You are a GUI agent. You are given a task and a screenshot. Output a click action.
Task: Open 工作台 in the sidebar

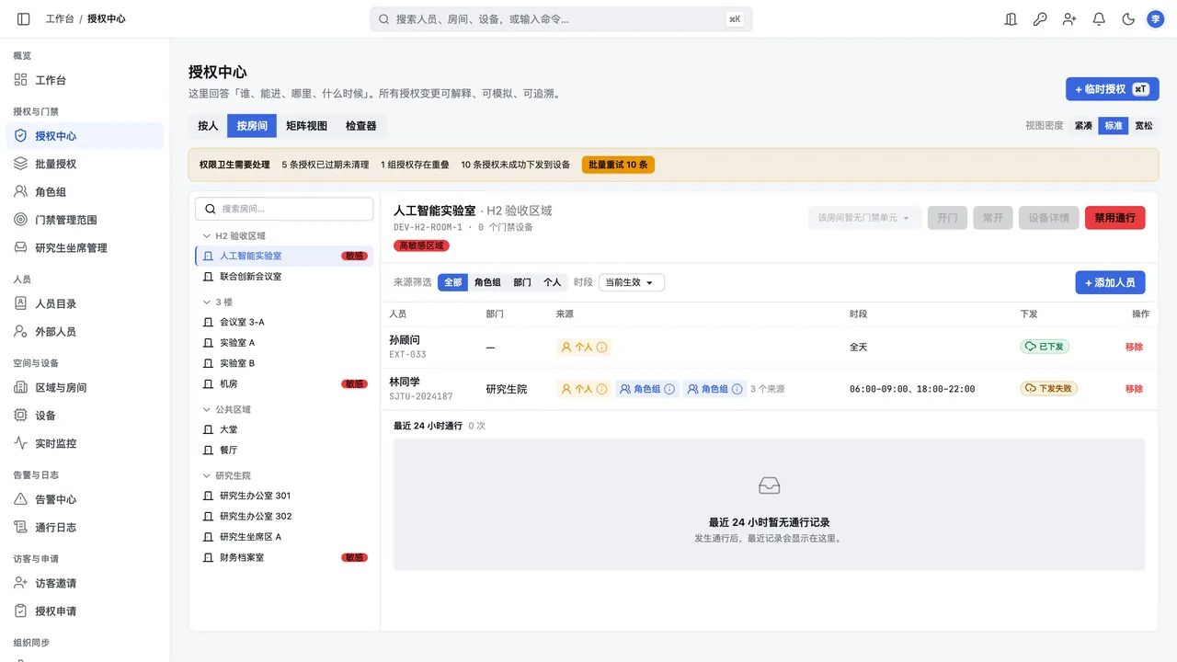tap(85, 80)
